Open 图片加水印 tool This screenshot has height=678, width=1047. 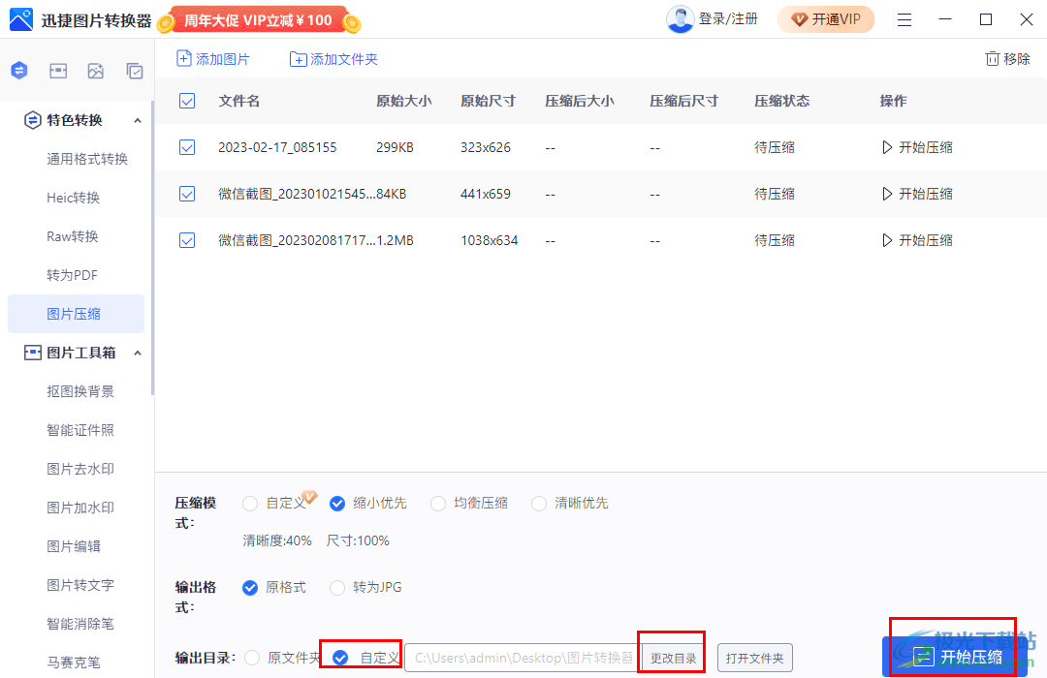pos(80,508)
